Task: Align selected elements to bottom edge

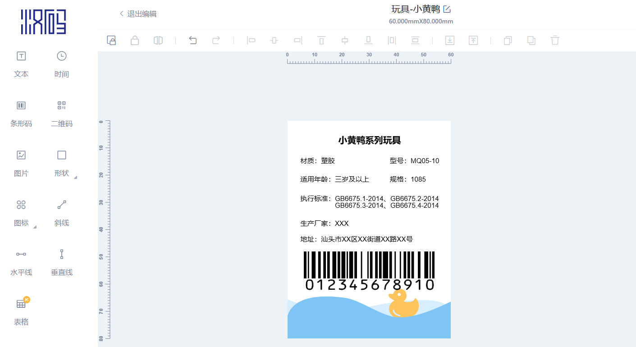Action: coord(368,41)
